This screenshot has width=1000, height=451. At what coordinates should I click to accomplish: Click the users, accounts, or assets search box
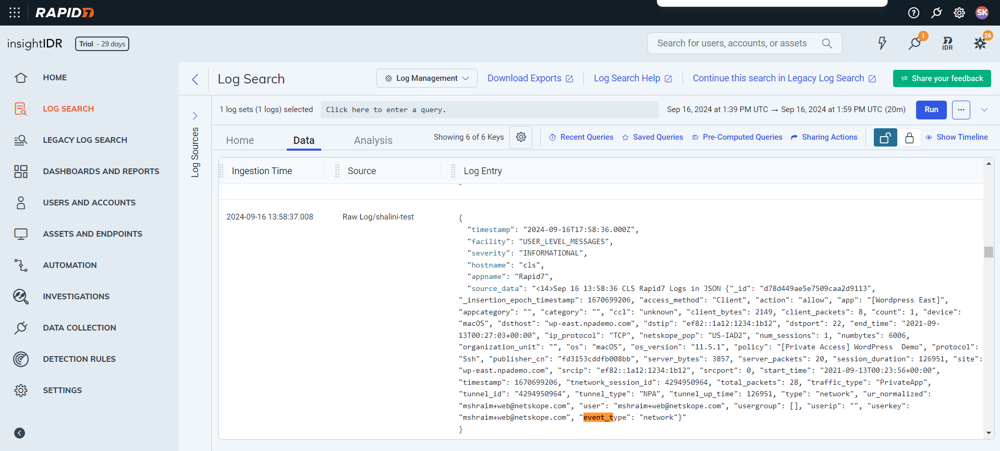tap(745, 43)
